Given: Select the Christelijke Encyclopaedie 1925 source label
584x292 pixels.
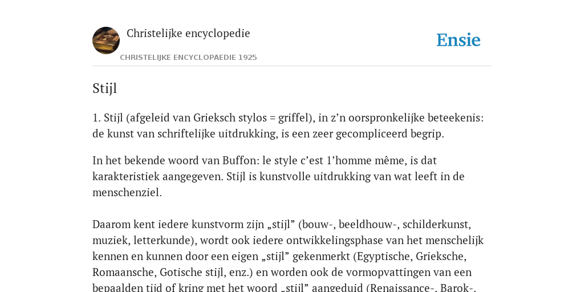Looking at the screenshot, I should pyautogui.click(x=188, y=58).
